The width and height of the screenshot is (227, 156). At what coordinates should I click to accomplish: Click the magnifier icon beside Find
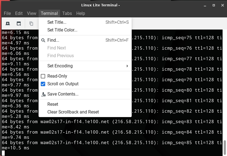coord(43,40)
